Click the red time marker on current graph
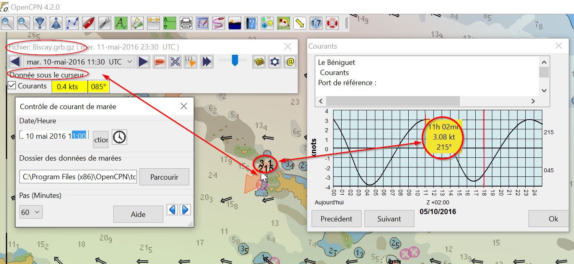The image size is (574, 264). pos(484,148)
